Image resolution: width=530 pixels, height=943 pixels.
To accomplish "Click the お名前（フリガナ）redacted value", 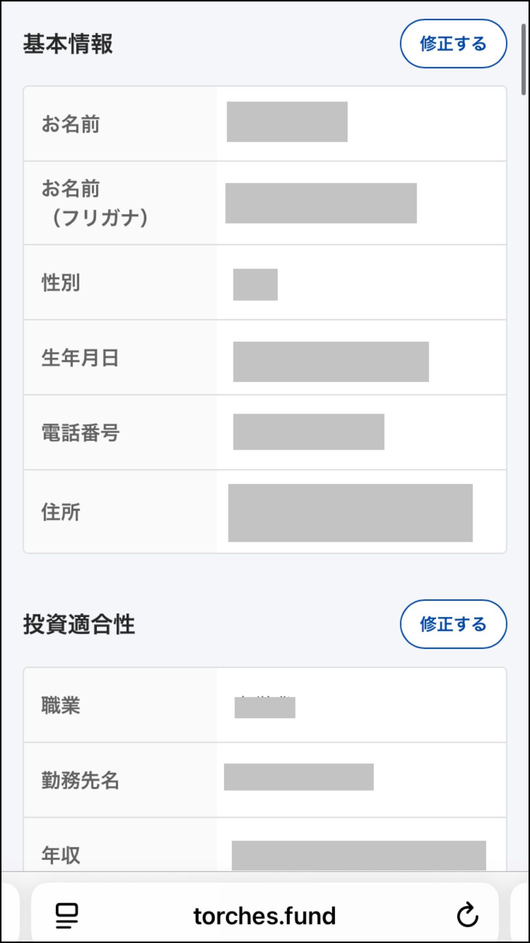I will click(321, 203).
